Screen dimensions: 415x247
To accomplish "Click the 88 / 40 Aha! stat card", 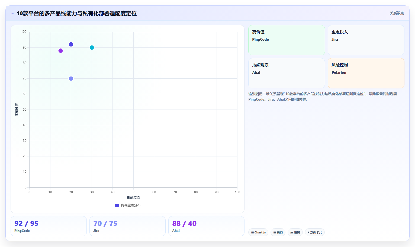I will coord(206,226).
